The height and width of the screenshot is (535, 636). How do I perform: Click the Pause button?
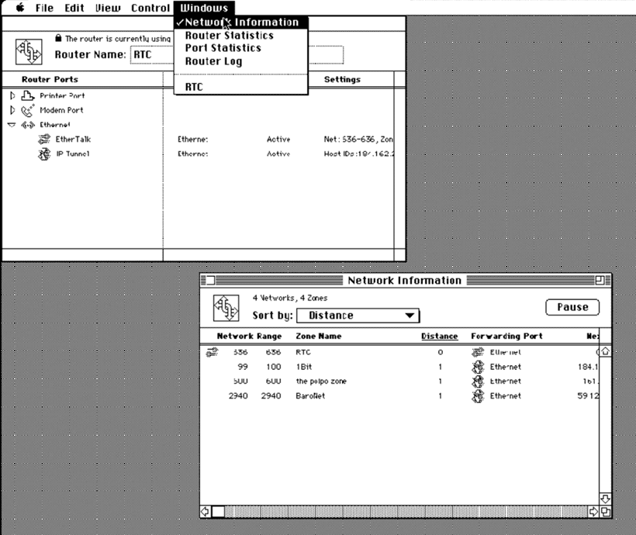572,307
